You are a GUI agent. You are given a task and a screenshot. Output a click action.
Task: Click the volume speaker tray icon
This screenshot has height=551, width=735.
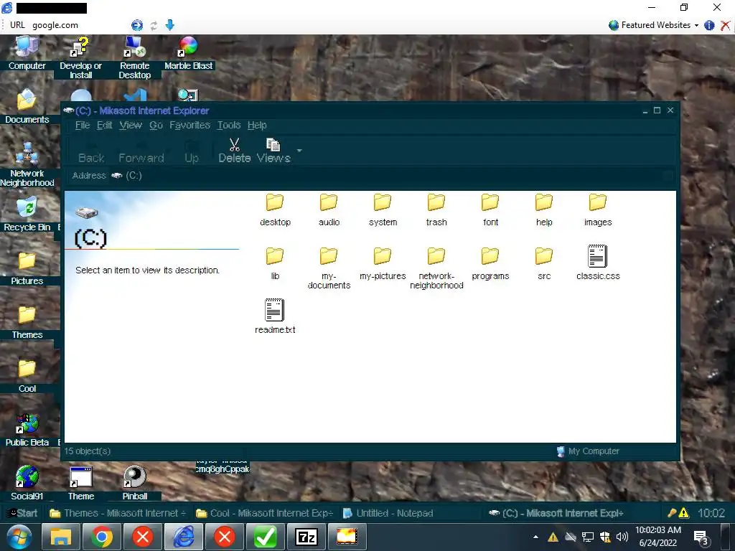[x=622, y=537]
